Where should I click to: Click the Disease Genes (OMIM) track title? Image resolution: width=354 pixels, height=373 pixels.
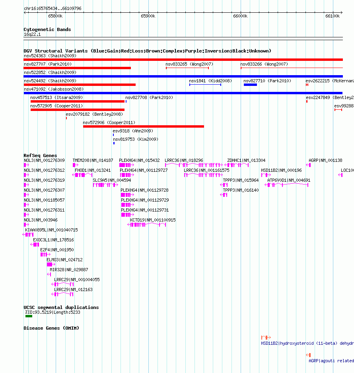pyautogui.click(x=51, y=328)
